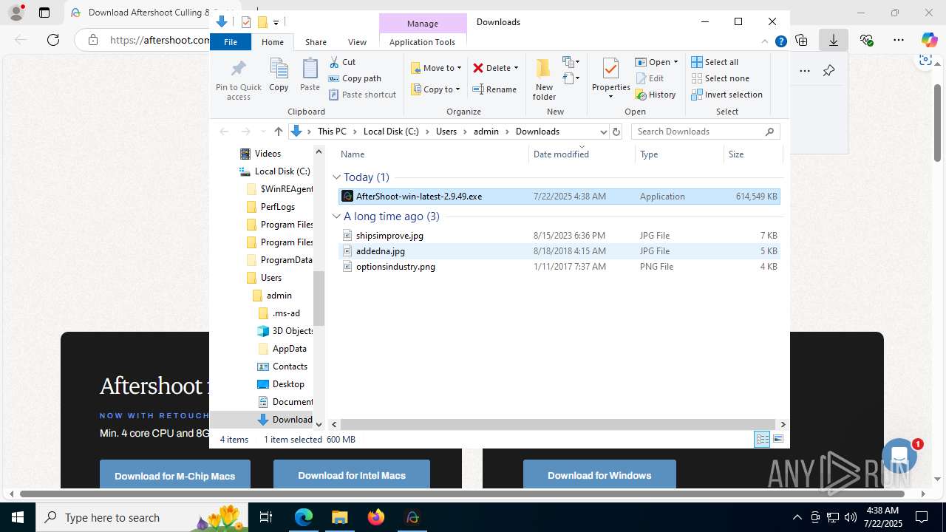Screen dimensions: 946x532
Task: Click the Search Downloads field
Action: (705, 132)
